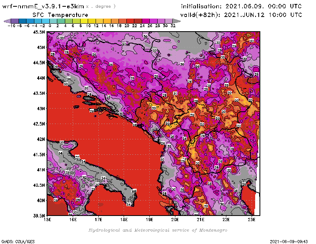Viewport: 316px width, 244px height.
Task: Click the 41.5N latitude axis label
Action: (39, 154)
